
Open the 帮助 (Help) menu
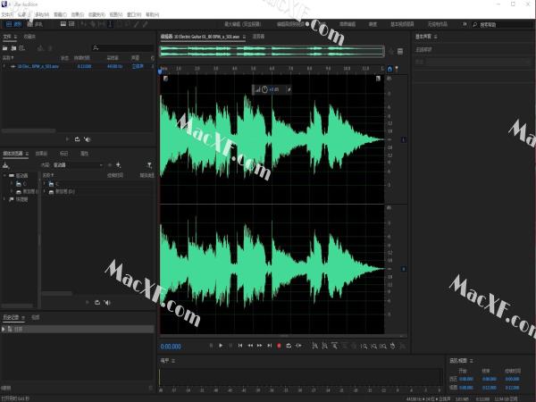(152, 14)
